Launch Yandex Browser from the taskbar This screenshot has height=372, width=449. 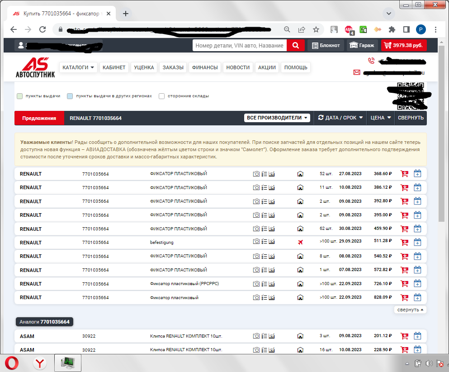[x=39, y=363]
